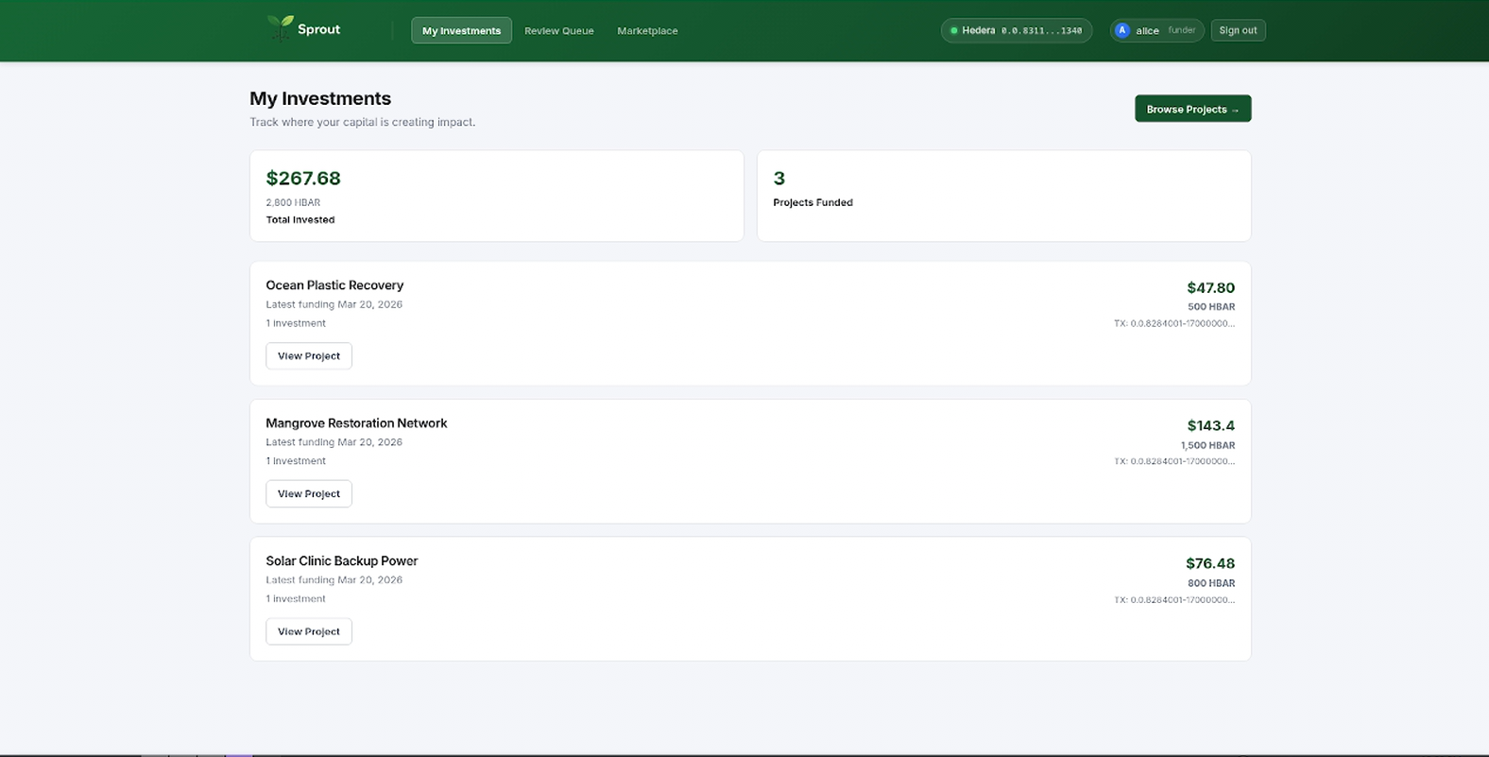Click the 500 HBAR value

click(1211, 306)
